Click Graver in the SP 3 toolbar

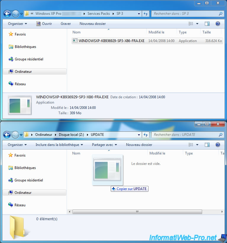[x=66, y=24]
